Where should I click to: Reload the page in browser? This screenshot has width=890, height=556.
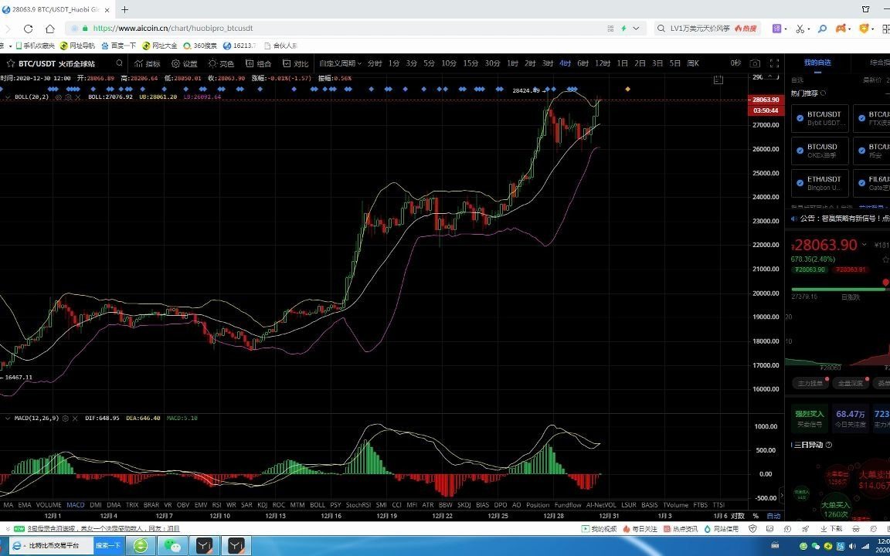pyautogui.click(x=28, y=29)
